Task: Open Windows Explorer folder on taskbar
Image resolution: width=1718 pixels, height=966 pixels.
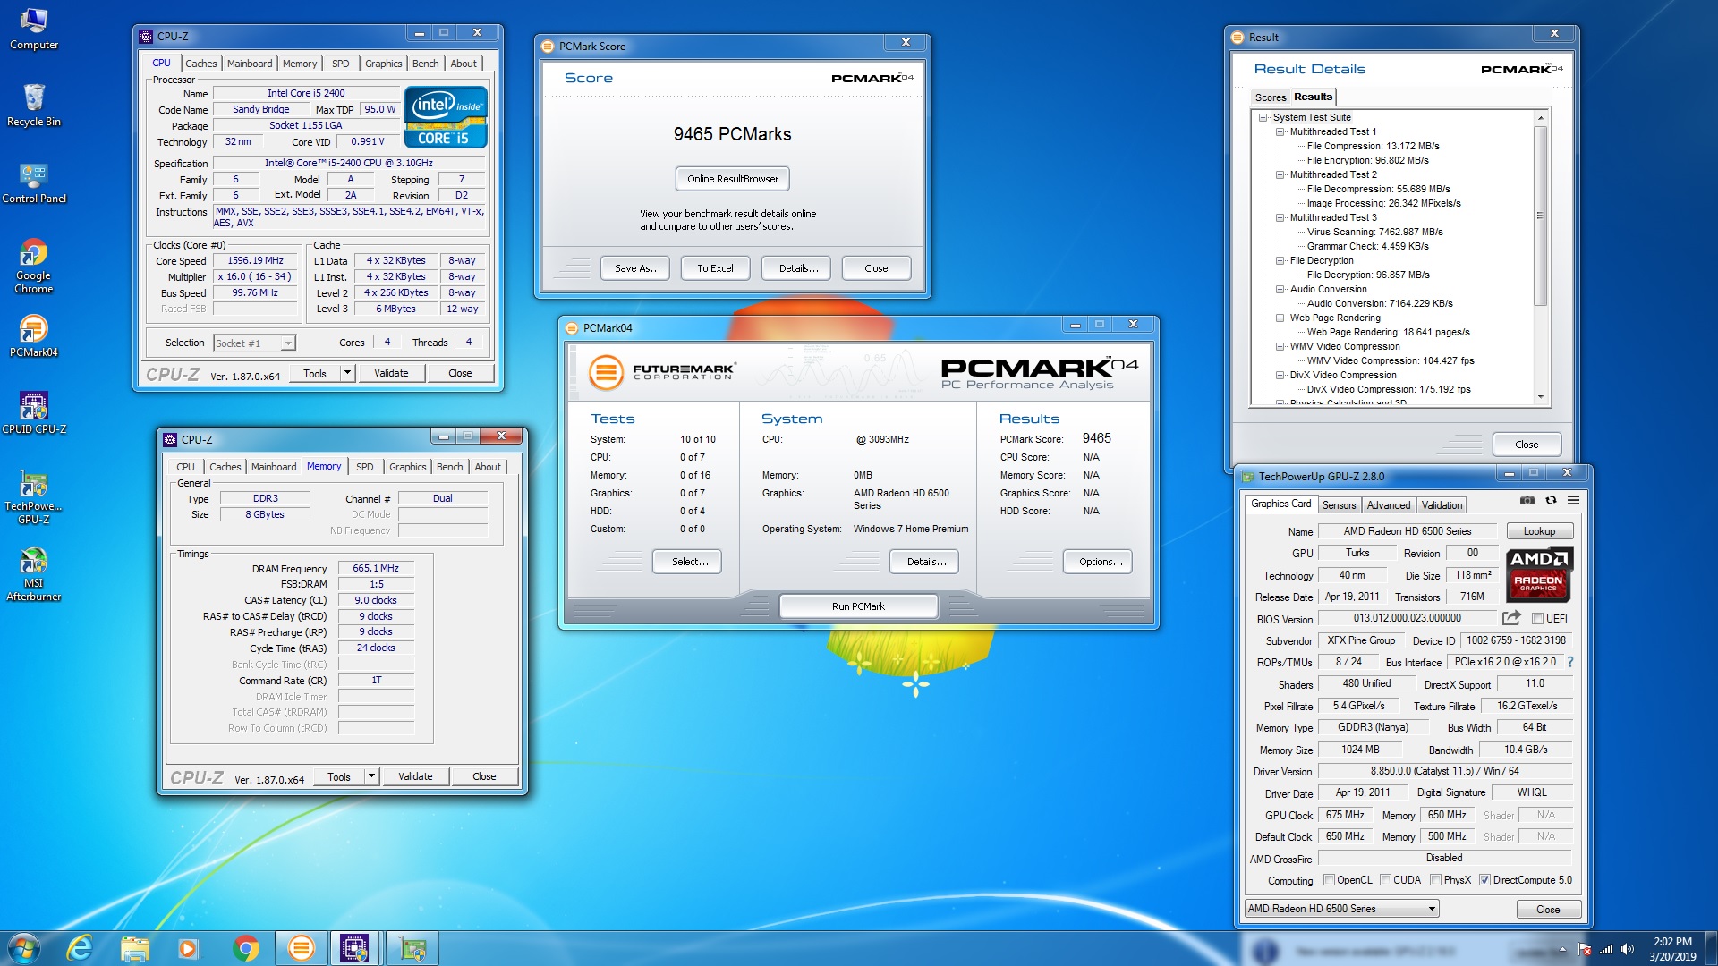Action: [x=134, y=948]
